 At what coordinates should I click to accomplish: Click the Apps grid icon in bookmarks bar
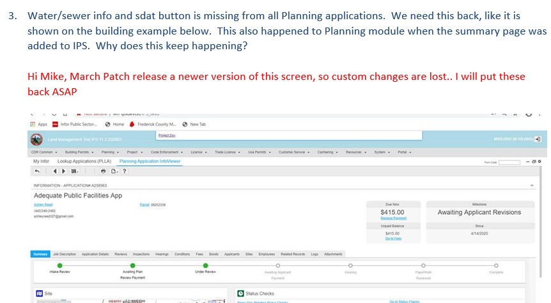(33, 124)
